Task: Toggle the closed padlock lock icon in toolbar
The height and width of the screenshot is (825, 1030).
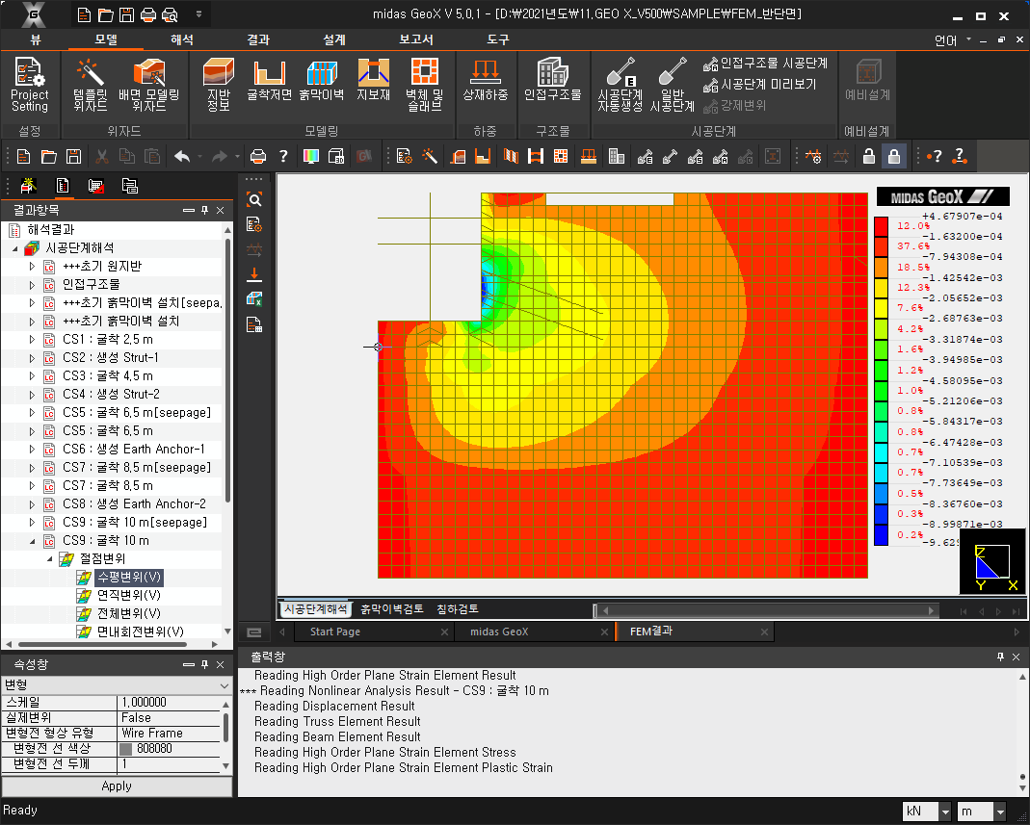Action: (894, 156)
